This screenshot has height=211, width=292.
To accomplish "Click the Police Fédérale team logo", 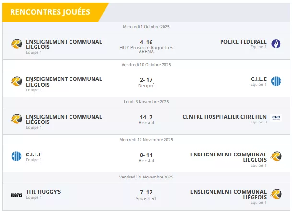I will point(276,44).
